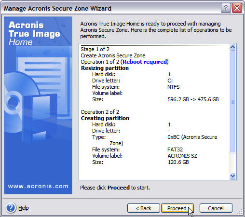245x217 pixels.
Task: Click the 'FAT32' file system value
Action: click(x=175, y=149)
